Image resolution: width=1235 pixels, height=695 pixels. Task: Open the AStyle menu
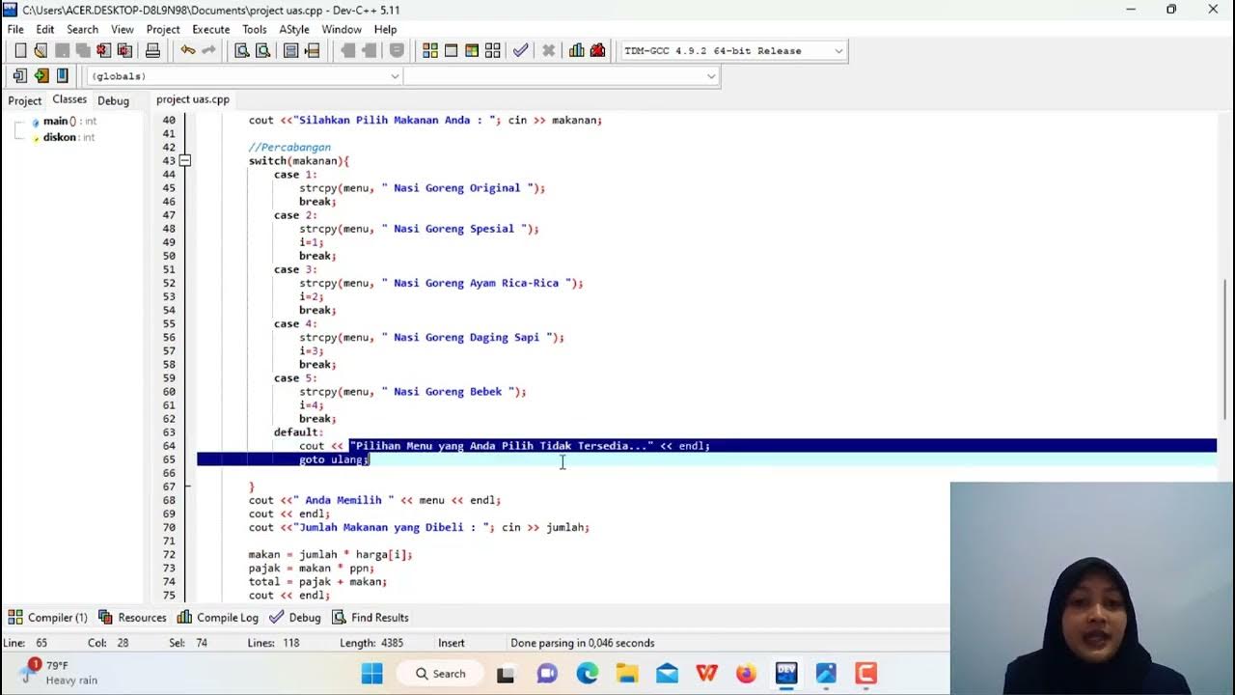(294, 29)
